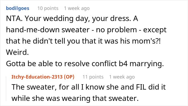Click the text 'that he didn't tell you'
Screen dimensions: 188x106
click(x=43, y=41)
